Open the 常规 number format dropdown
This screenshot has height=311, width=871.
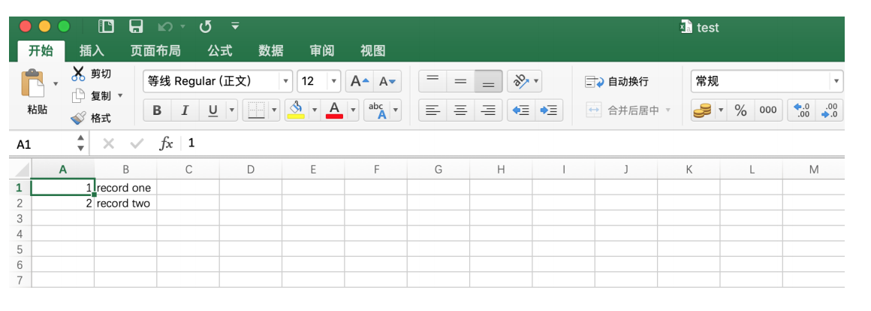click(767, 82)
